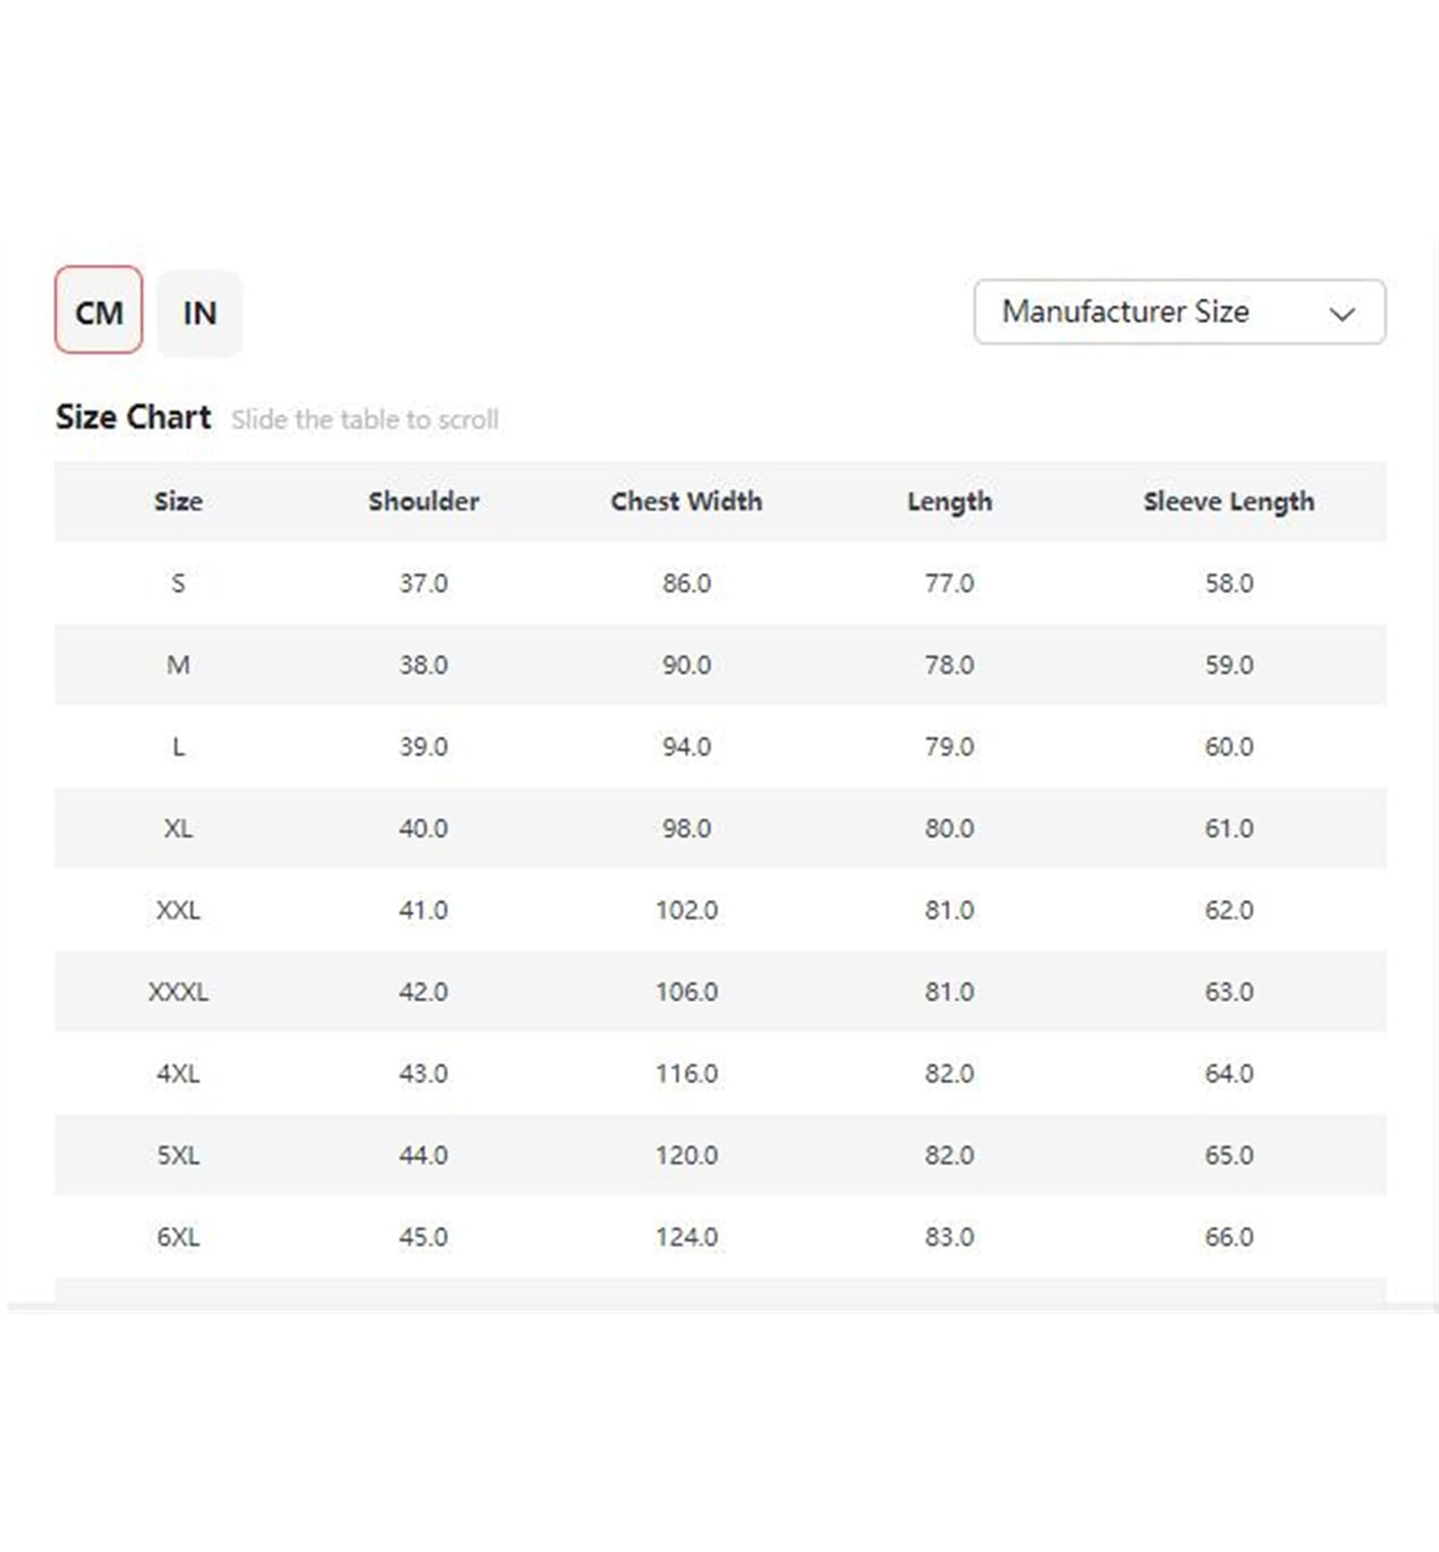This screenshot has height=1552, width=1439.
Task: Click the L sleeve length value 60.0
Action: (x=1228, y=747)
